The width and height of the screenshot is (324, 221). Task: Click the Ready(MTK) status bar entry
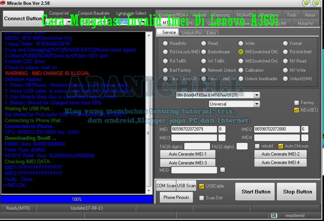(x=18, y=208)
